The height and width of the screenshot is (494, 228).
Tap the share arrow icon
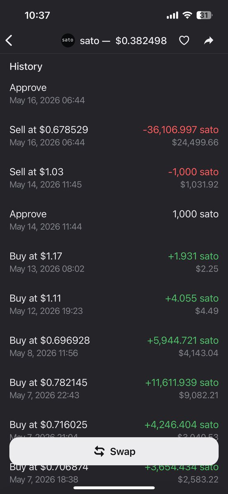(209, 40)
